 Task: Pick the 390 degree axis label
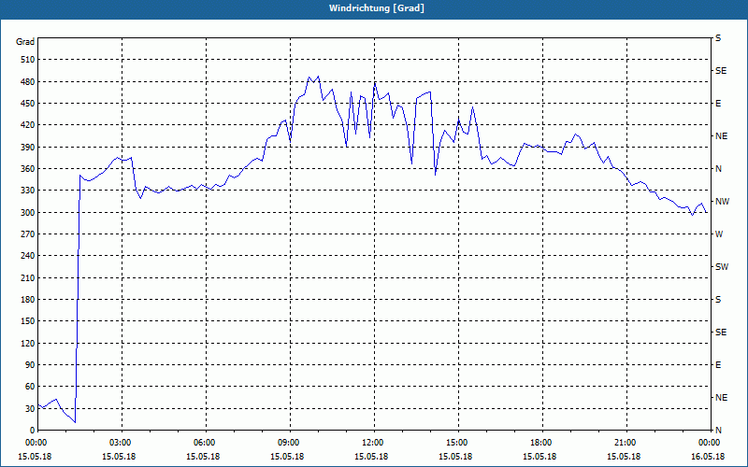28,148
